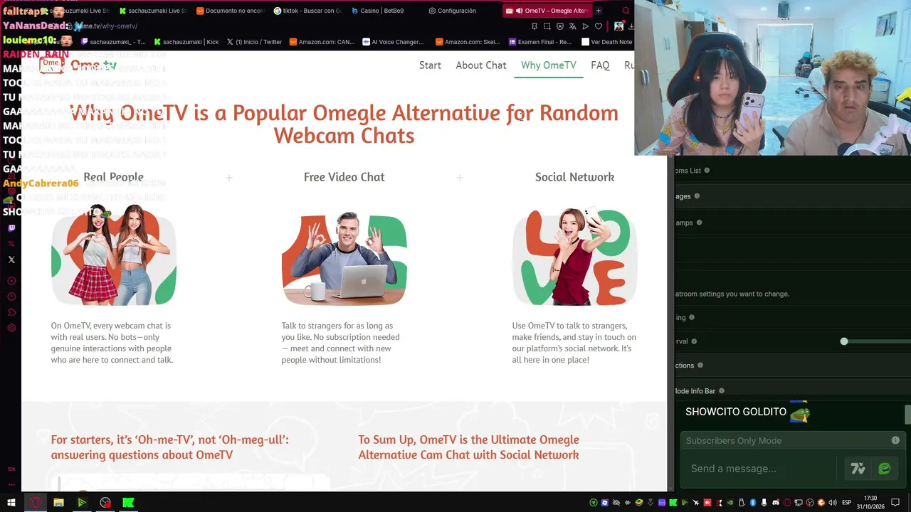Click the chat panel scrollbar thumb

[x=907, y=414]
